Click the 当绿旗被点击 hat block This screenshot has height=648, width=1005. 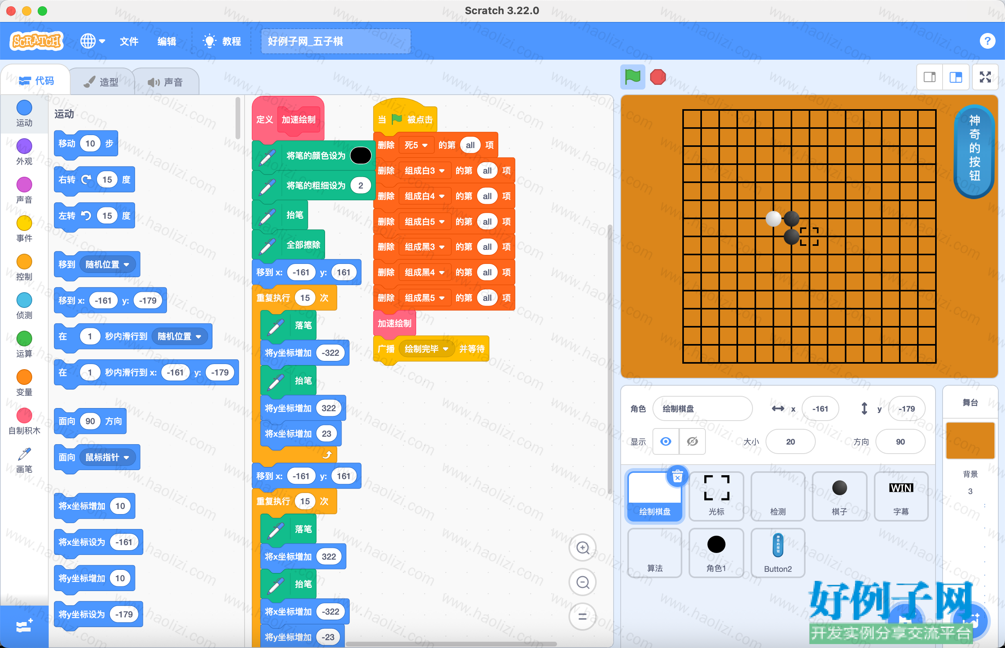tap(405, 117)
